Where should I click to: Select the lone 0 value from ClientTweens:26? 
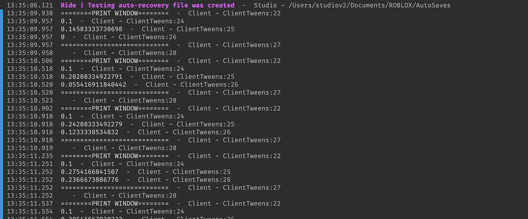point(63,37)
